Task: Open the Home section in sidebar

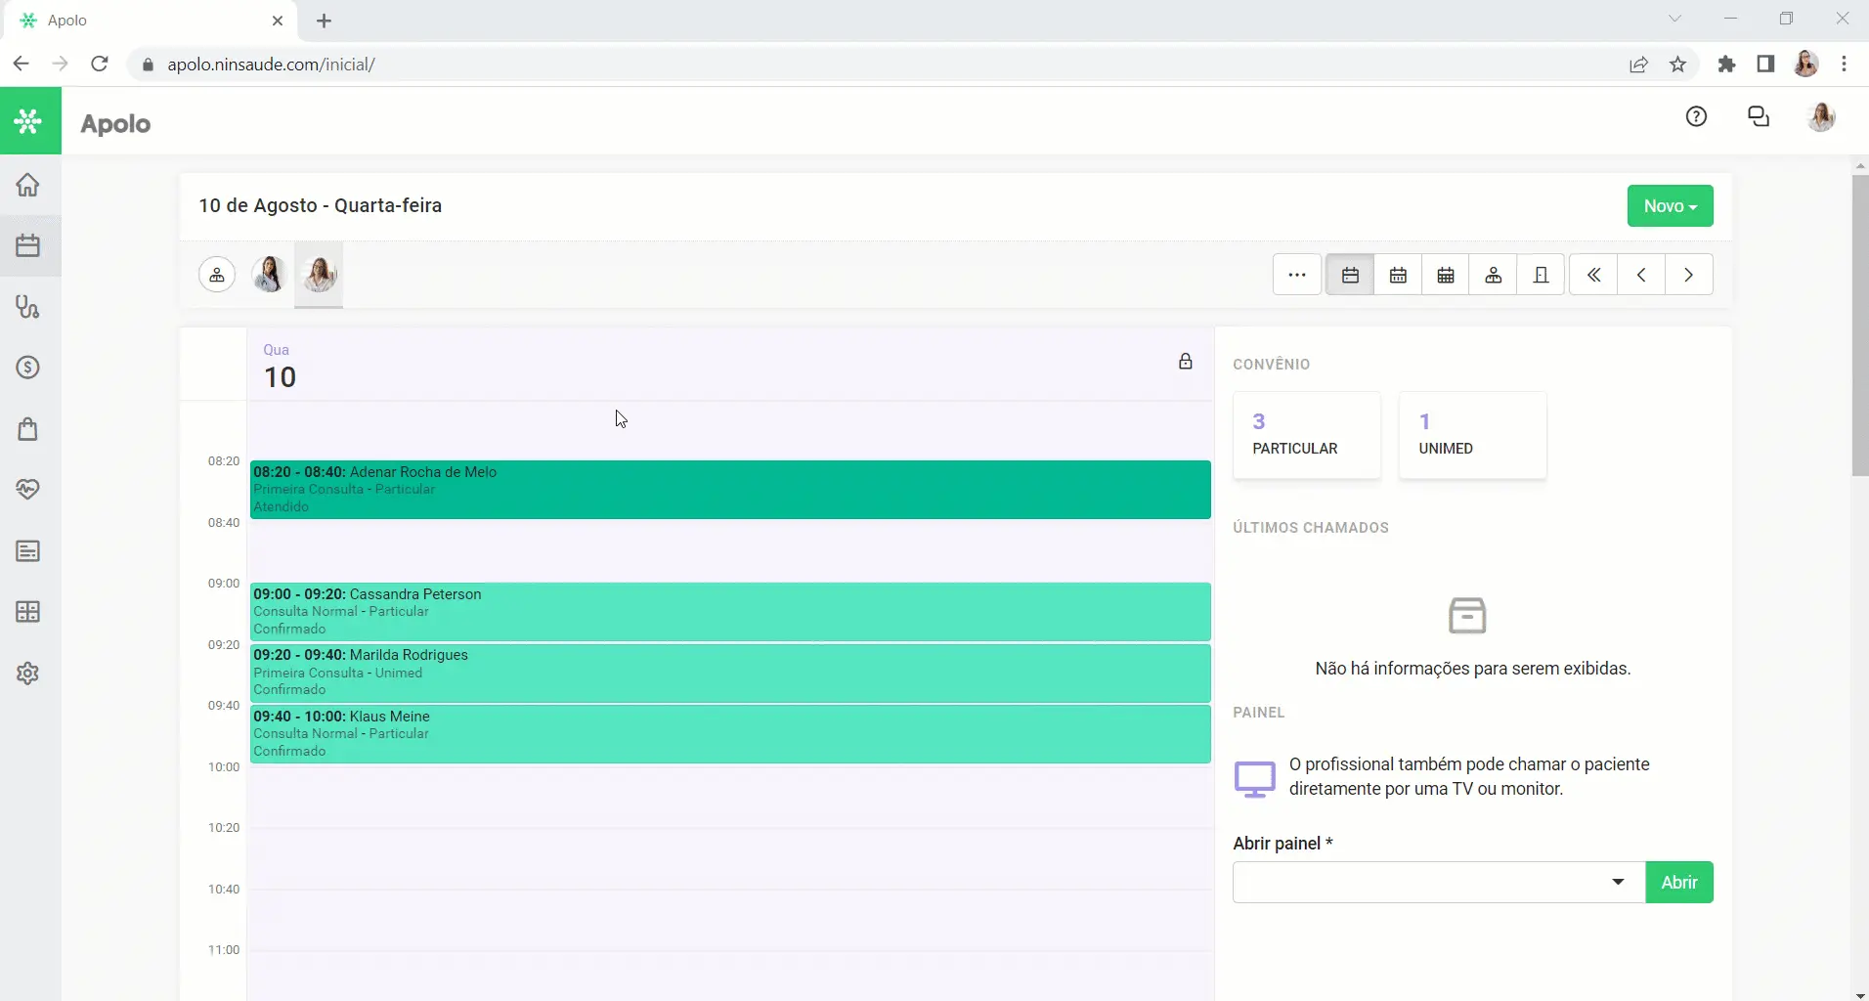Action: [x=28, y=185]
